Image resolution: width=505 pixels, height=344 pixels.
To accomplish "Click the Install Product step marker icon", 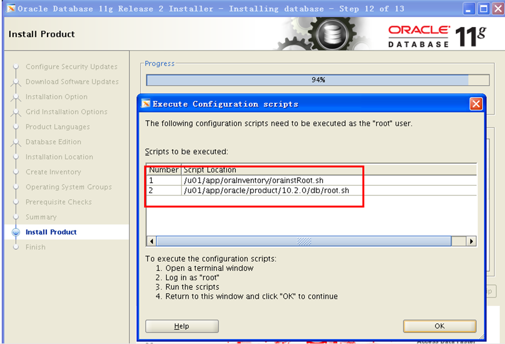I will point(16,232).
